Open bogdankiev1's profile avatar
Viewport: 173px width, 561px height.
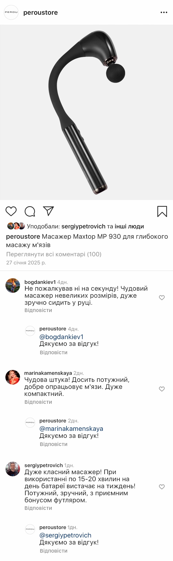(x=13, y=286)
